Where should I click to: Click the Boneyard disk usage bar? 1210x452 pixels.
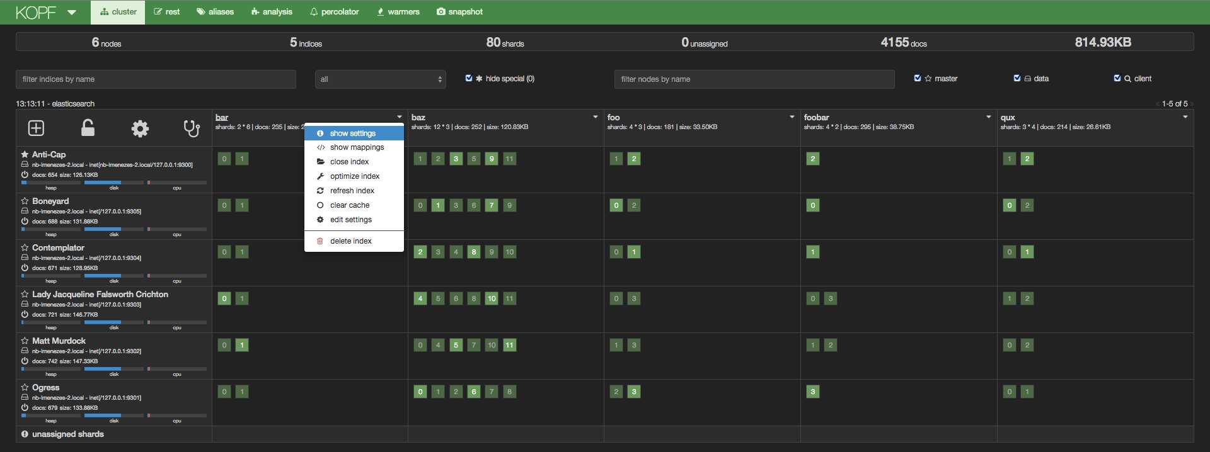[x=114, y=229]
